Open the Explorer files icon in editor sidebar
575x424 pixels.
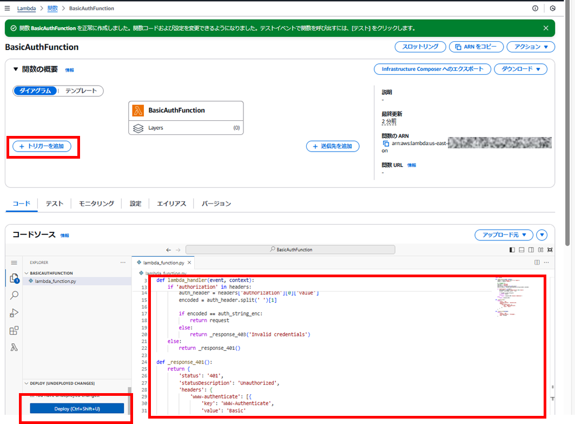point(14,278)
